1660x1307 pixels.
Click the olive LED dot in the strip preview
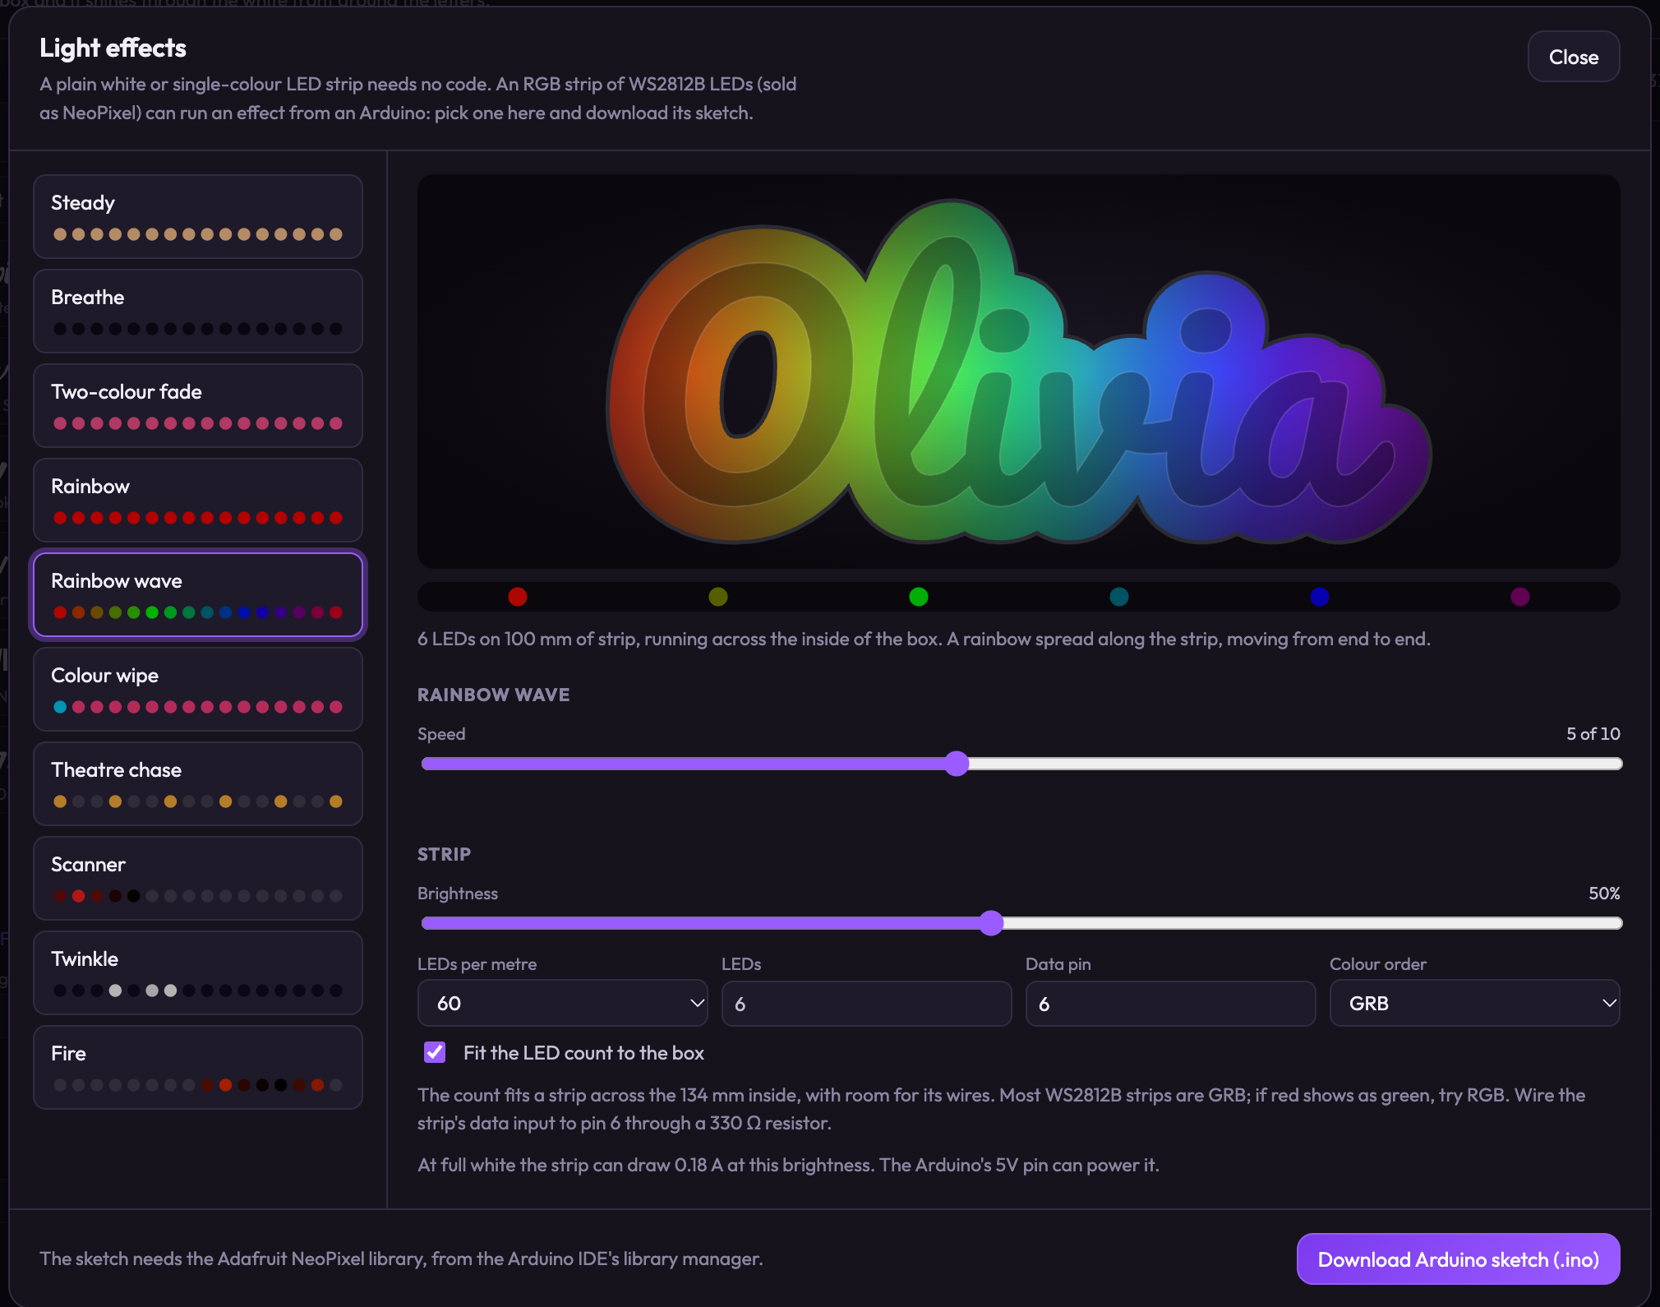[x=718, y=597]
